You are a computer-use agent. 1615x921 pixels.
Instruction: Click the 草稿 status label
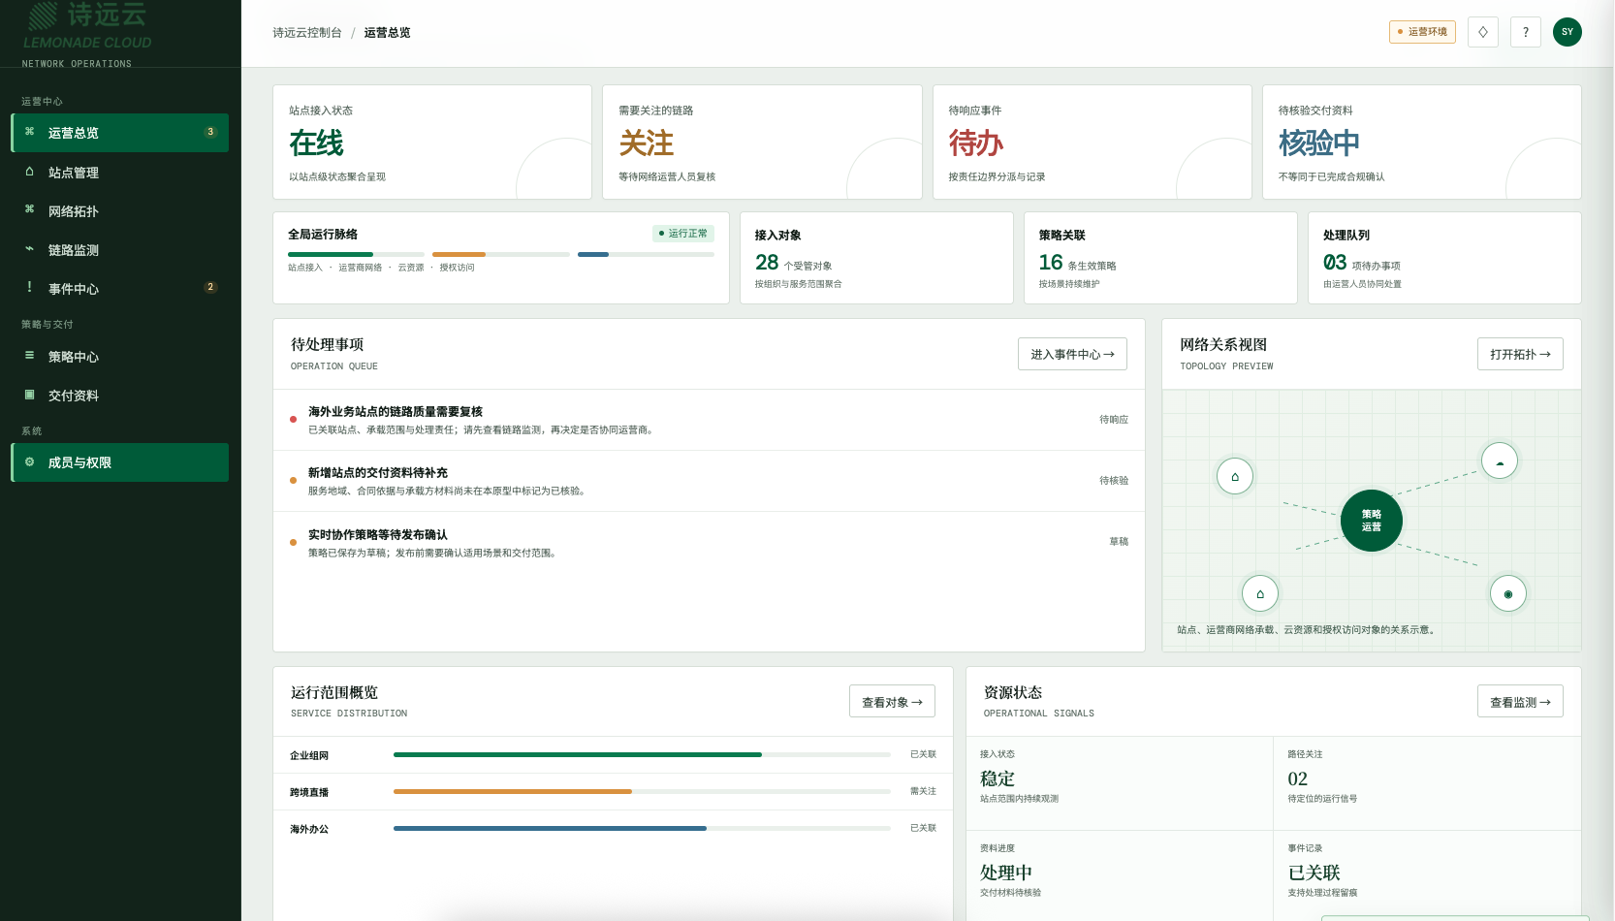tap(1119, 542)
